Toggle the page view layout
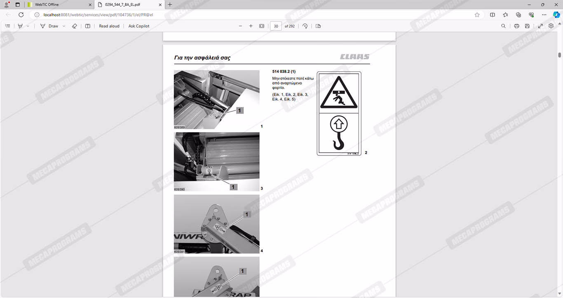 click(x=318, y=26)
